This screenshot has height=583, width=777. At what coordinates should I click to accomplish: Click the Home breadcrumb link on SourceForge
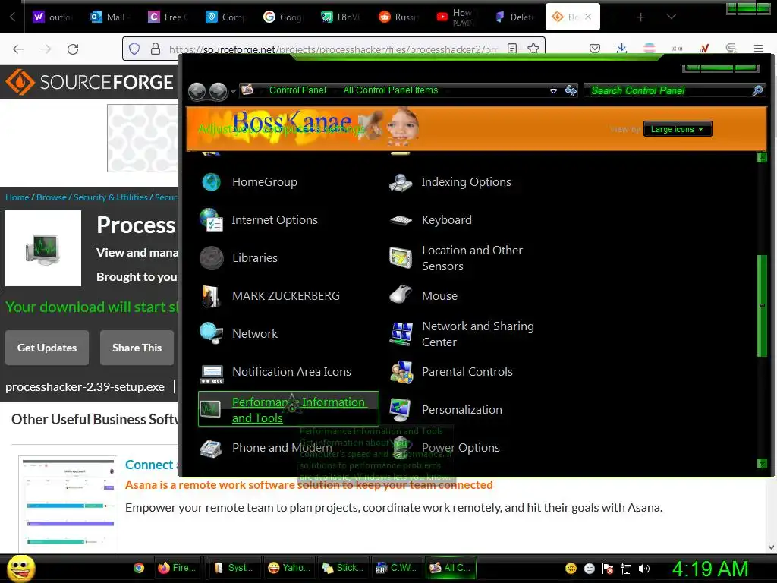tap(17, 197)
